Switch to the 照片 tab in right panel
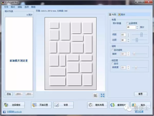The image size is (154, 116). click(x=122, y=15)
